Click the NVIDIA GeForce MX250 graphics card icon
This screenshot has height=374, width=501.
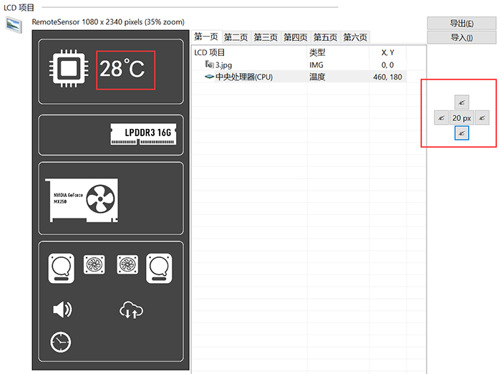tap(82, 198)
